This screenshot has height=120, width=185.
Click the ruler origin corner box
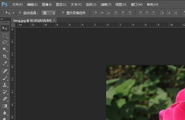[x=13, y=25]
